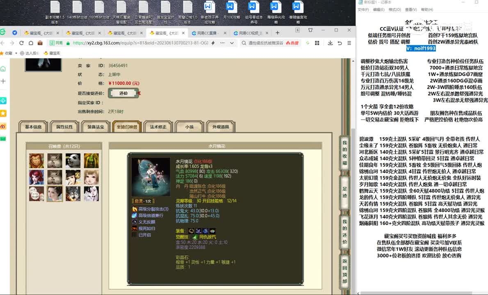Open the browser downloads icon
The image size is (488, 295).
[330, 43]
